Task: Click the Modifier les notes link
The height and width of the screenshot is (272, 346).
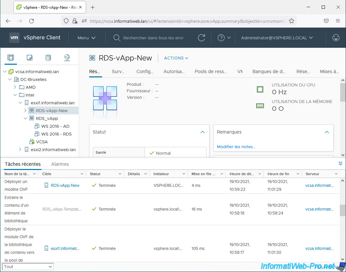Action: 236,147
